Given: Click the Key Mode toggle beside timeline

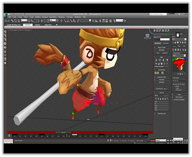Looking at the screenshot, I should click(9, 136).
